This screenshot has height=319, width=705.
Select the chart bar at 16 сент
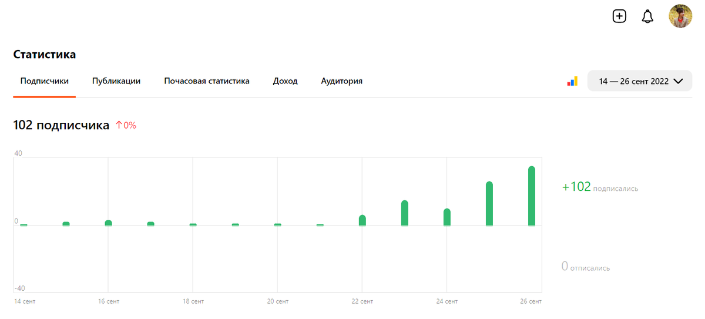[x=109, y=223]
